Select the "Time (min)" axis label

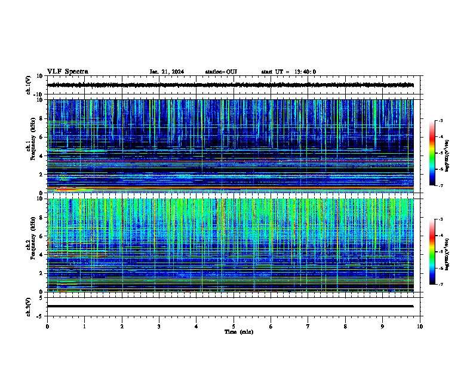239,332
